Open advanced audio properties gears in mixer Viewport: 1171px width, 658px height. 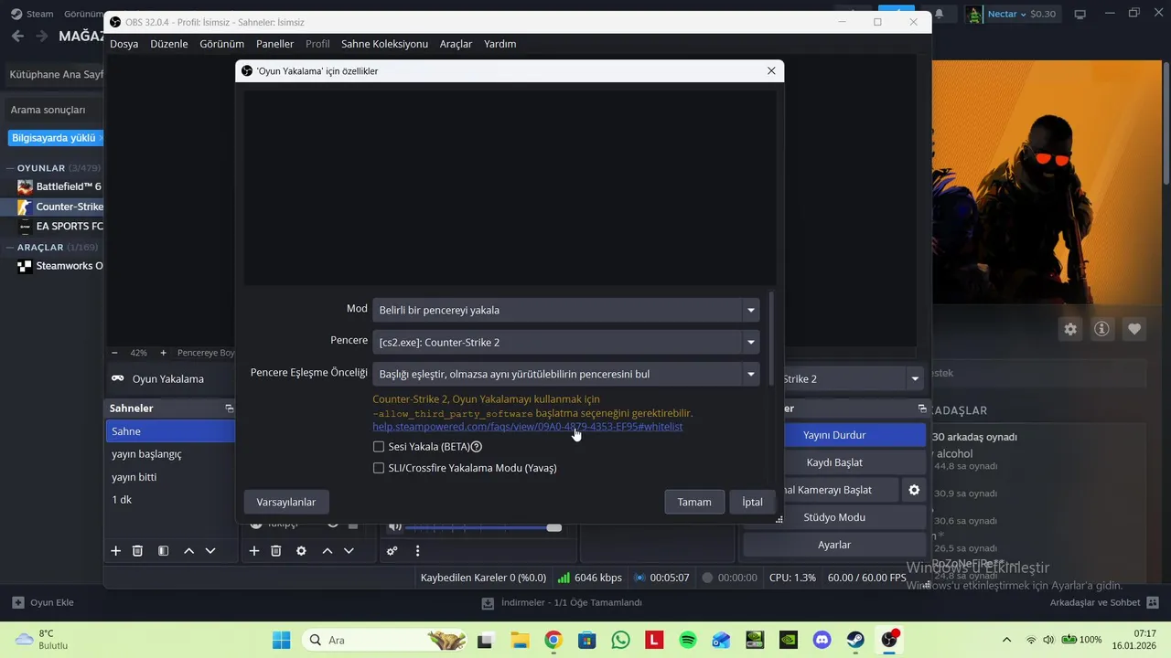[x=392, y=551]
